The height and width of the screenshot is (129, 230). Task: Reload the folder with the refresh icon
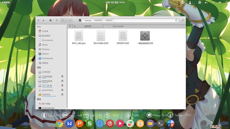176,20
